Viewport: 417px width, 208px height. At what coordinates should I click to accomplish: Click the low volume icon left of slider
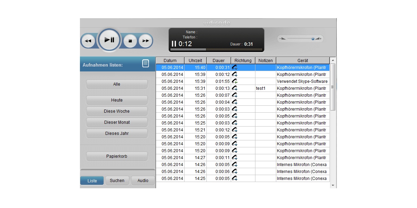coord(283,38)
